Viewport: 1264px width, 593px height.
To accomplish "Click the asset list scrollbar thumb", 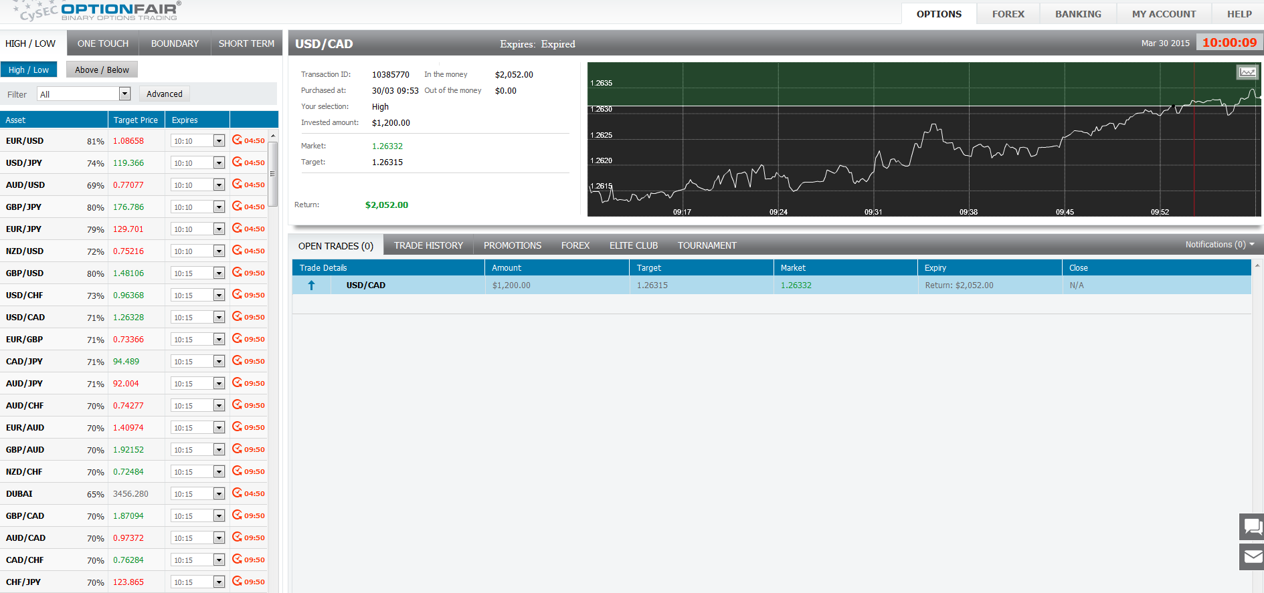I will (x=273, y=174).
